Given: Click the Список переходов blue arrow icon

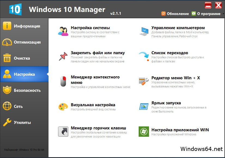Looking at the screenshot, I should coord(144,56).
